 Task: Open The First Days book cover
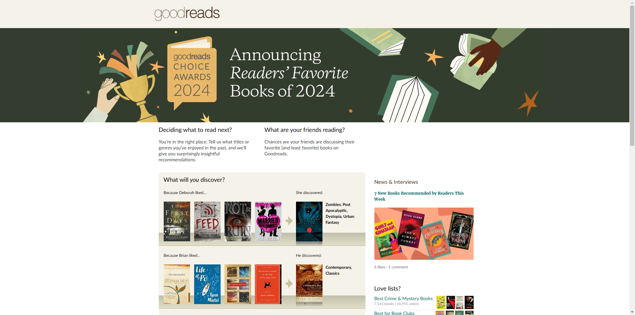pos(177,221)
